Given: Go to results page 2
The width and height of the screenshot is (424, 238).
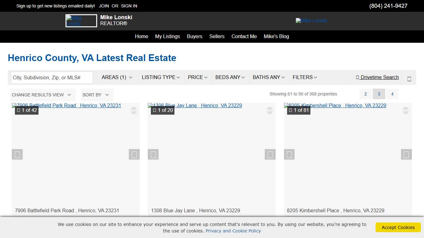Looking at the screenshot, I should pyautogui.click(x=365, y=94).
